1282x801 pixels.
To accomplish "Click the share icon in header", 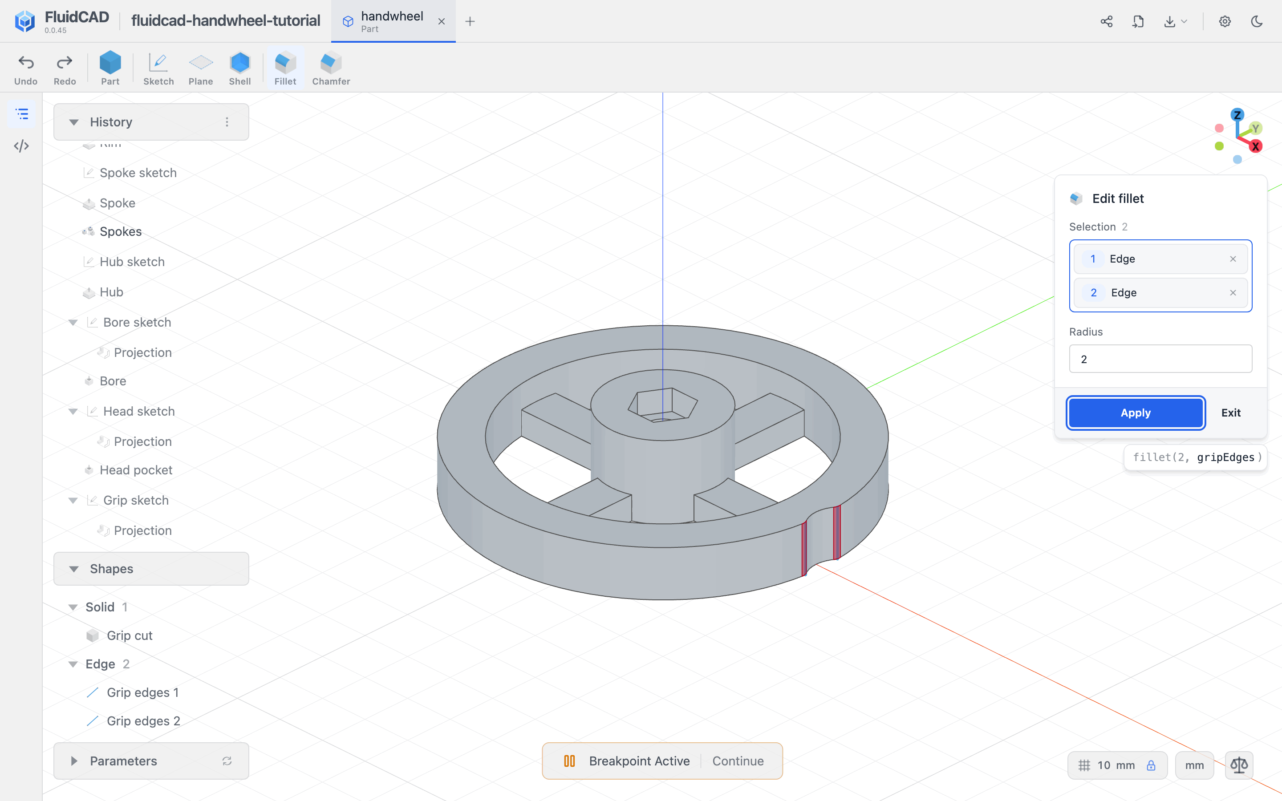I will coord(1107,21).
